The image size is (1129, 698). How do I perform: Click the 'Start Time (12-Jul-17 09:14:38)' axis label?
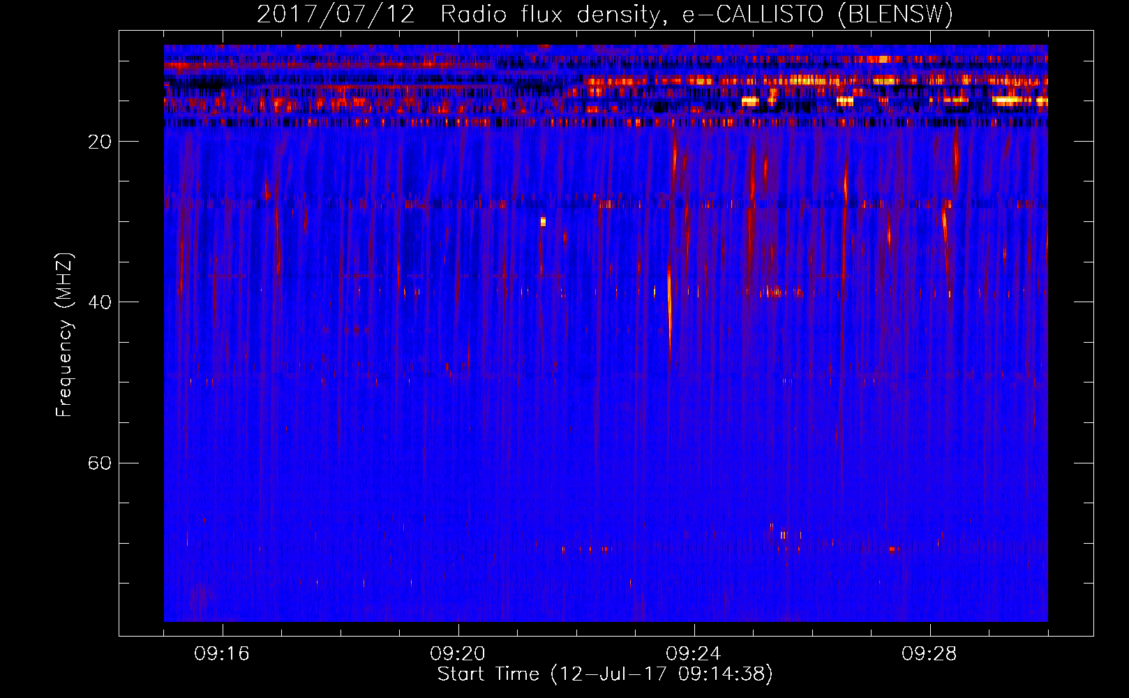point(605,674)
